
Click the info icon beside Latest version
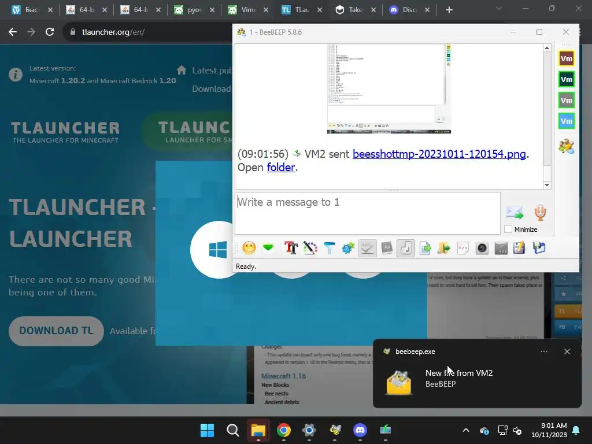pos(16,75)
